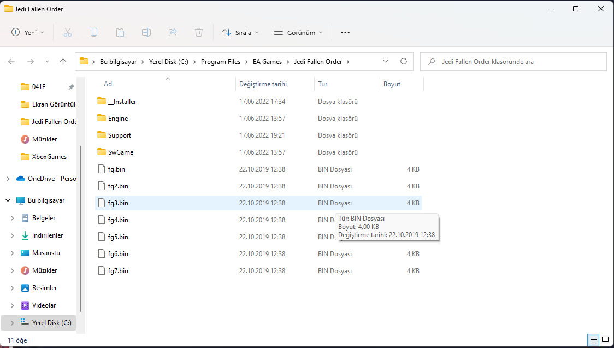
Task: Select fg4.bin file icon
Action: click(x=102, y=220)
